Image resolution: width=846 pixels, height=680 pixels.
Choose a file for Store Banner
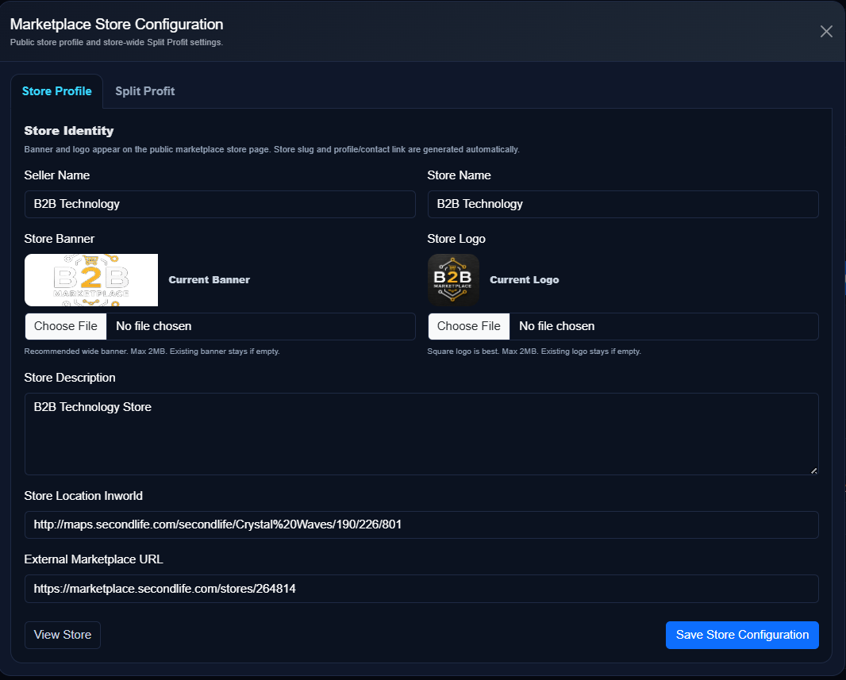[66, 326]
